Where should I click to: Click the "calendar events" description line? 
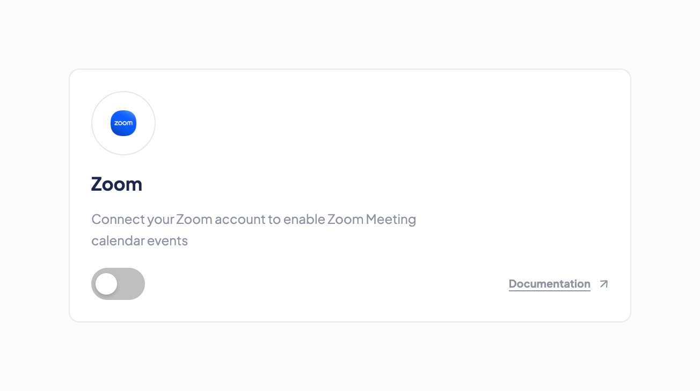[140, 241]
